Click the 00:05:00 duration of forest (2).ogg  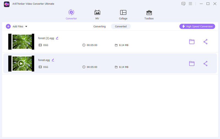tap(92, 45)
